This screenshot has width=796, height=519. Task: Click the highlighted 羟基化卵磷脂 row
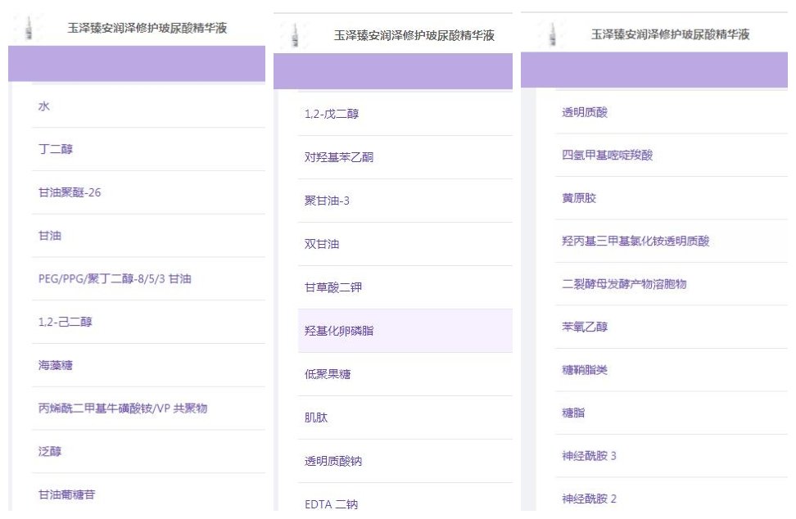tap(339, 331)
